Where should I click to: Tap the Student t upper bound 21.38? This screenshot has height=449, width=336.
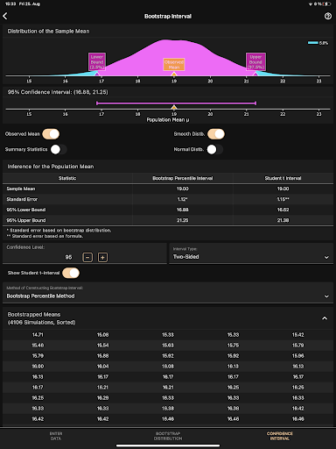283,220
